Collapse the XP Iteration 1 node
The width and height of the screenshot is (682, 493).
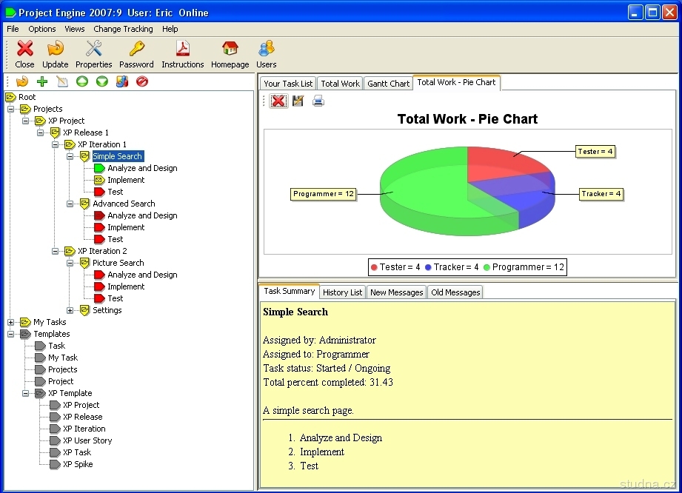click(56, 144)
